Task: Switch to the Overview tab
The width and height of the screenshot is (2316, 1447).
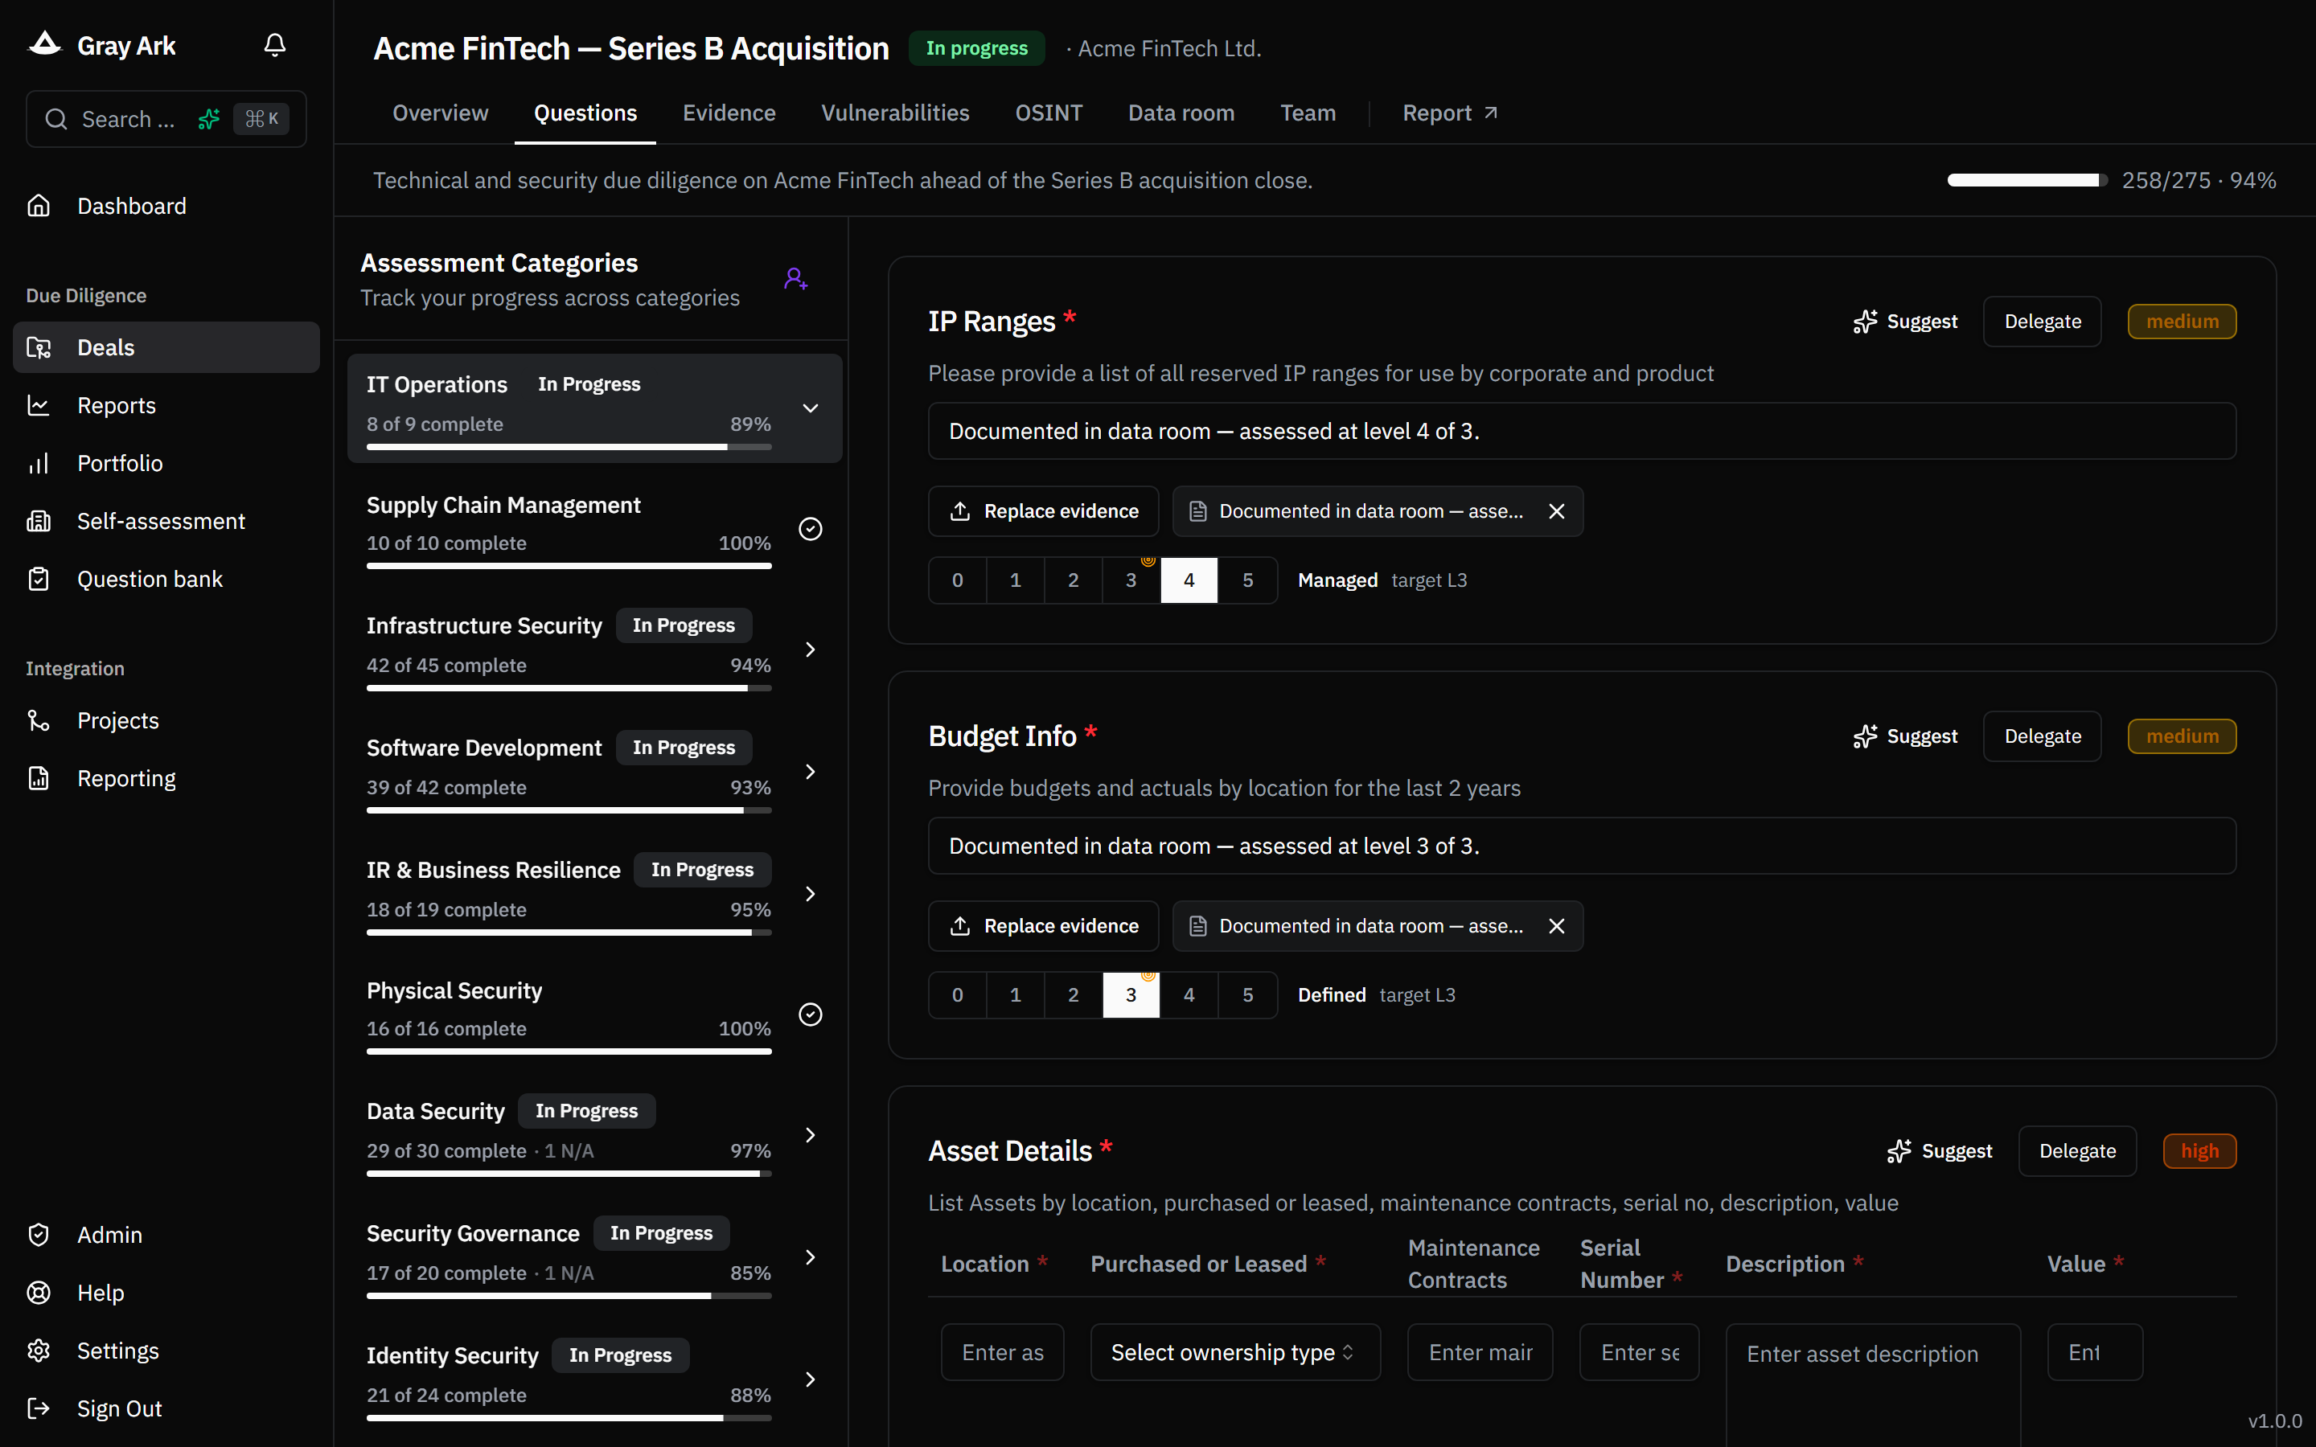Action: (x=440, y=113)
